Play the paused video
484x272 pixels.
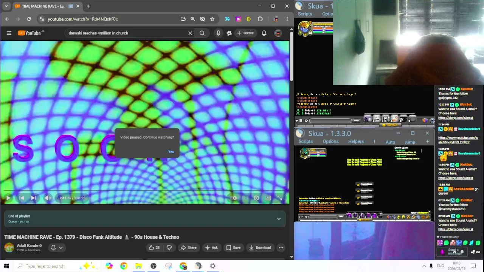pyautogui.click(x=8, y=198)
